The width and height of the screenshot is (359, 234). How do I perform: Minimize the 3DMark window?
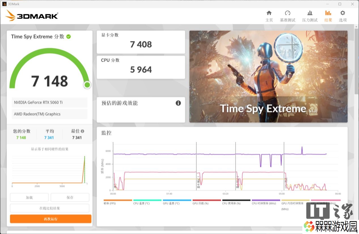328,4
